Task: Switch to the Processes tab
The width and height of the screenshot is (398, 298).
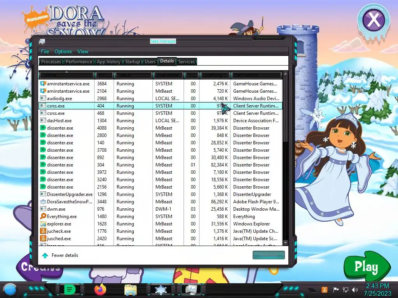Action: [51, 62]
